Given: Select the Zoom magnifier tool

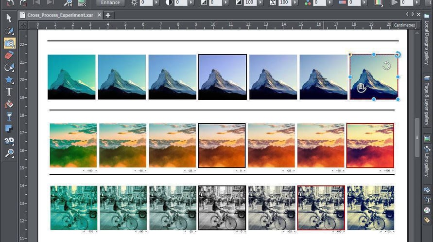Looking at the screenshot, I should tap(10, 153).
